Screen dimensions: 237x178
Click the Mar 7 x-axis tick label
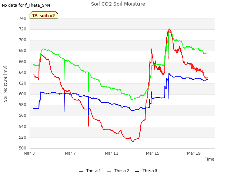tap(70, 153)
